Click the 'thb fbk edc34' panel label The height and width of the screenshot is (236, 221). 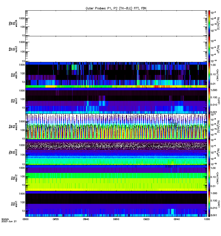tap(14, 75)
